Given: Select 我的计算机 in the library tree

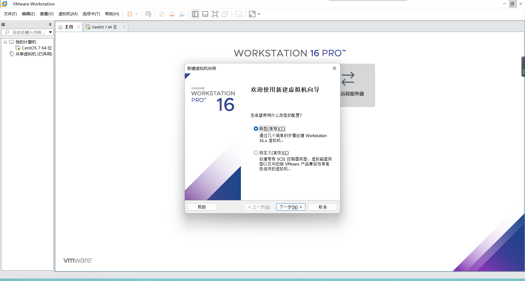Looking at the screenshot, I should 26,42.
